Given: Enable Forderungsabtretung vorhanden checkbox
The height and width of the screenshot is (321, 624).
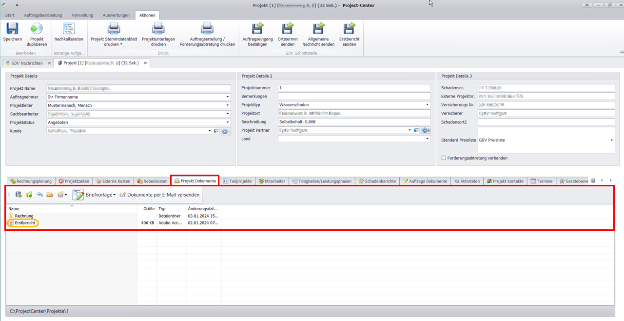Looking at the screenshot, I should [443, 158].
